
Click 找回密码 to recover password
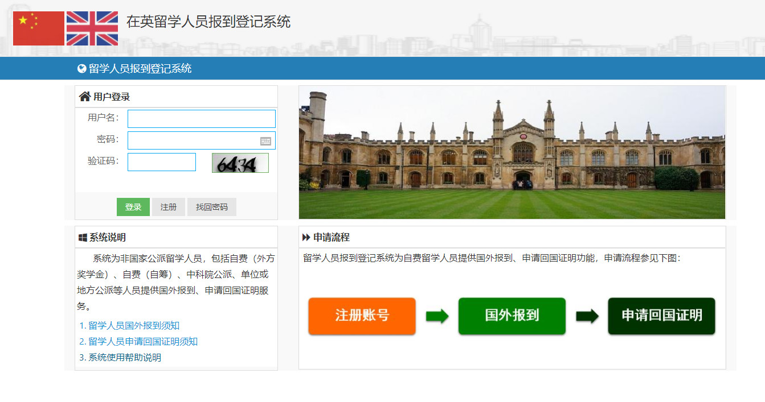212,207
